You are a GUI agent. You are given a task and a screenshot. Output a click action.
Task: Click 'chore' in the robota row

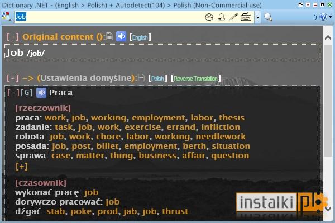click(108, 137)
